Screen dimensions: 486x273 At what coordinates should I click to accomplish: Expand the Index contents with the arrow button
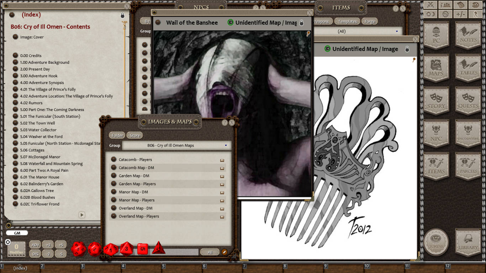pos(82,215)
